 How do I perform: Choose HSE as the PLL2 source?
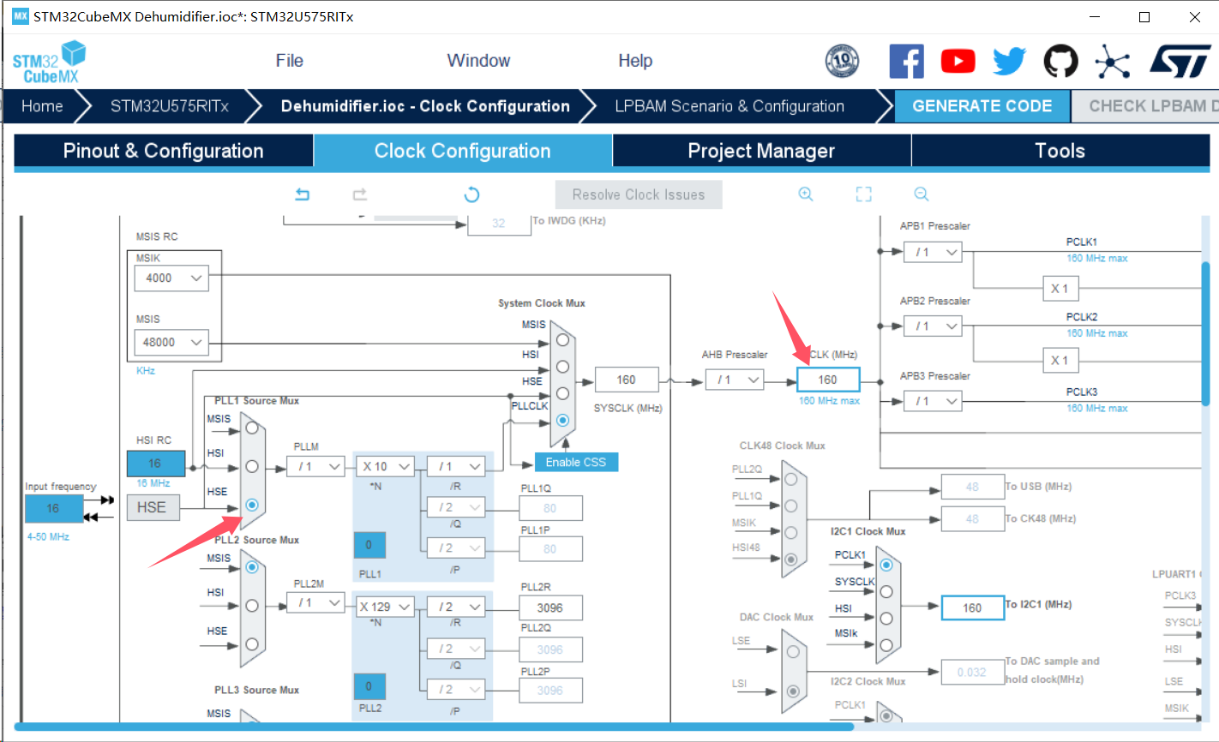[252, 644]
